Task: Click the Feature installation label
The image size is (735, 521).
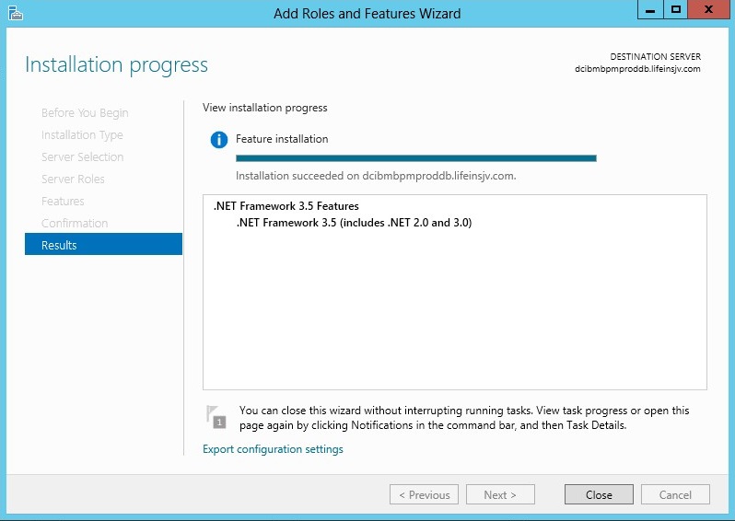Action: coord(282,139)
